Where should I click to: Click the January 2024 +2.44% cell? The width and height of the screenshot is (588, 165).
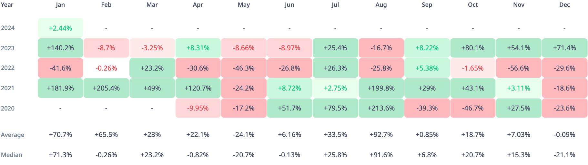tap(60, 28)
